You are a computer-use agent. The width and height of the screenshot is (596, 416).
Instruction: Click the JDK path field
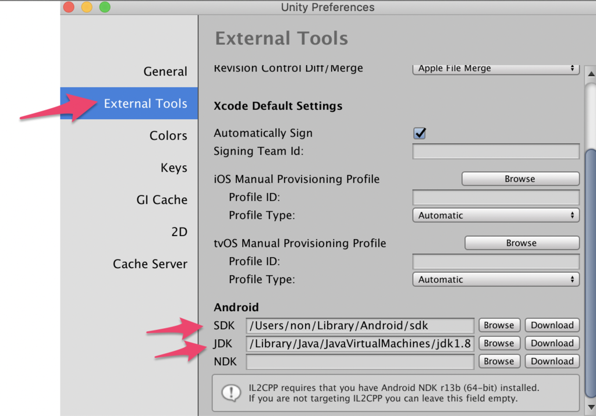pos(360,343)
